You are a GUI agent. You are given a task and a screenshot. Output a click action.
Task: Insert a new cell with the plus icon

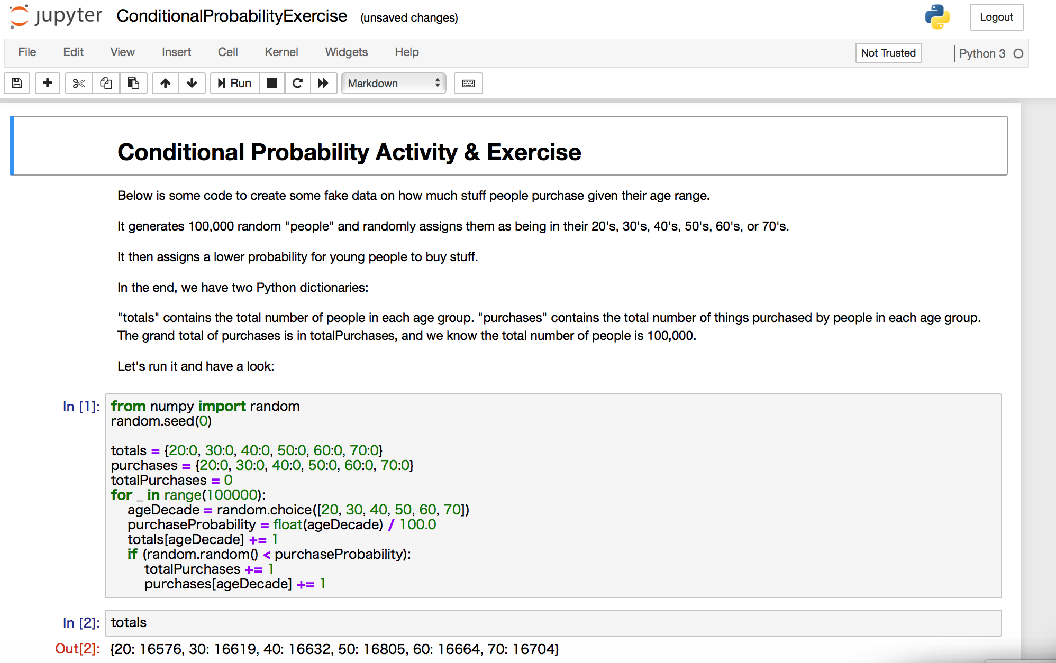48,84
